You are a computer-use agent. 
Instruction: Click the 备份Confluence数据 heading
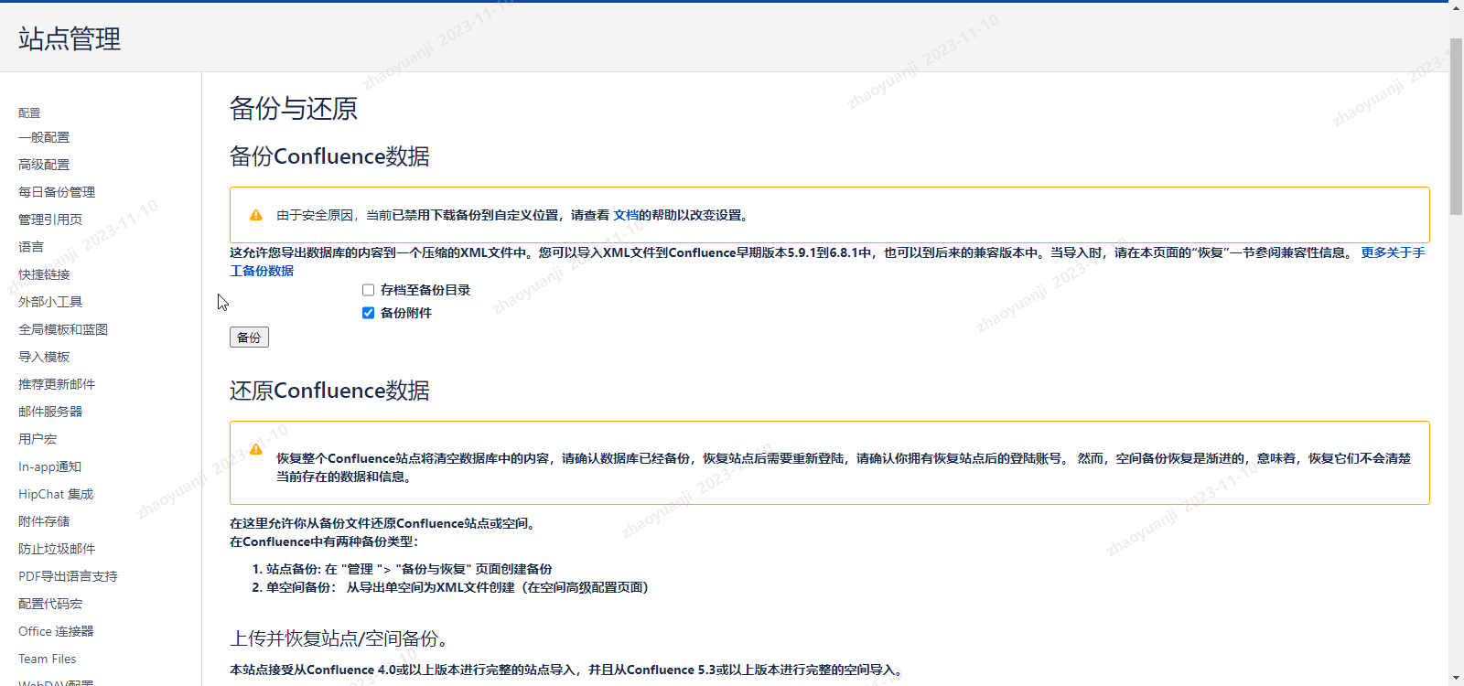[329, 156]
